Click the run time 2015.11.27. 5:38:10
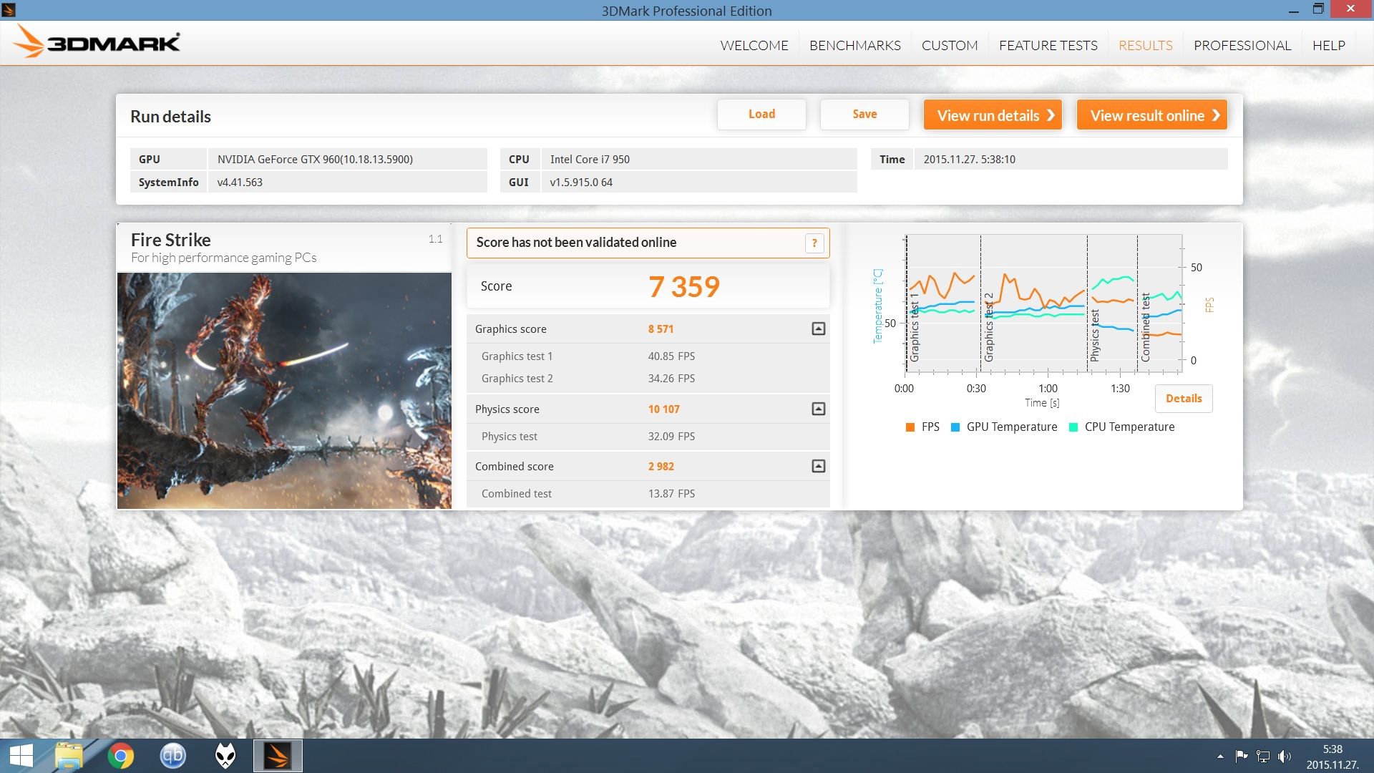This screenshot has height=773, width=1374. 969,160
